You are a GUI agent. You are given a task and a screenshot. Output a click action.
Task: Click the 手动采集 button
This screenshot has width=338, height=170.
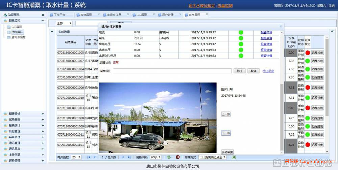click(x=227, y=152)
